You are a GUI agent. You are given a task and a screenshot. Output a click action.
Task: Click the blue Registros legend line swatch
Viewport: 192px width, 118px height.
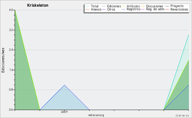tap(124, 10)
